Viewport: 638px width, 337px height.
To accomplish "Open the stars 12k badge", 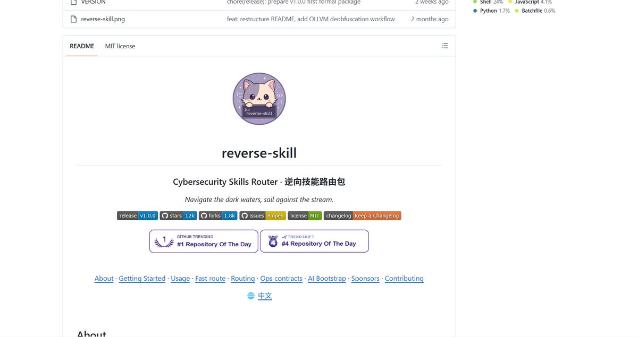I will [x=178, y=215].
